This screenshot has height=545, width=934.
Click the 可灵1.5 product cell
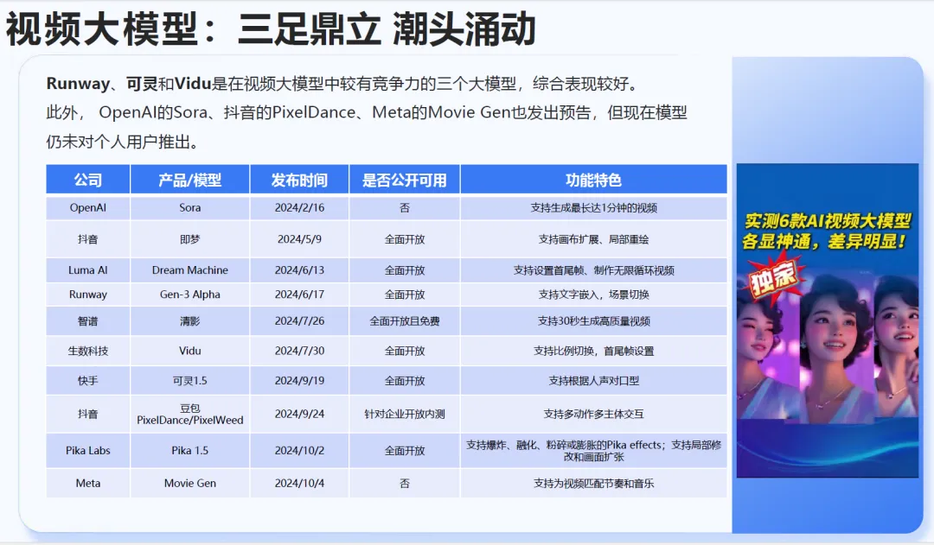[190, 381]
